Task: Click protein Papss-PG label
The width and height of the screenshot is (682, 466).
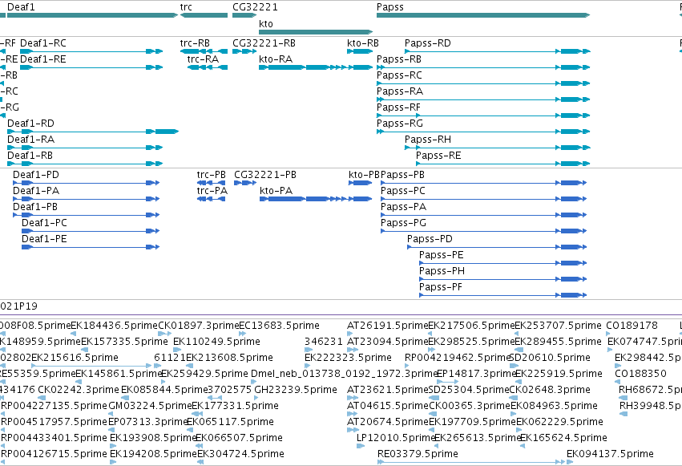Action: click(x=403, y=223)
